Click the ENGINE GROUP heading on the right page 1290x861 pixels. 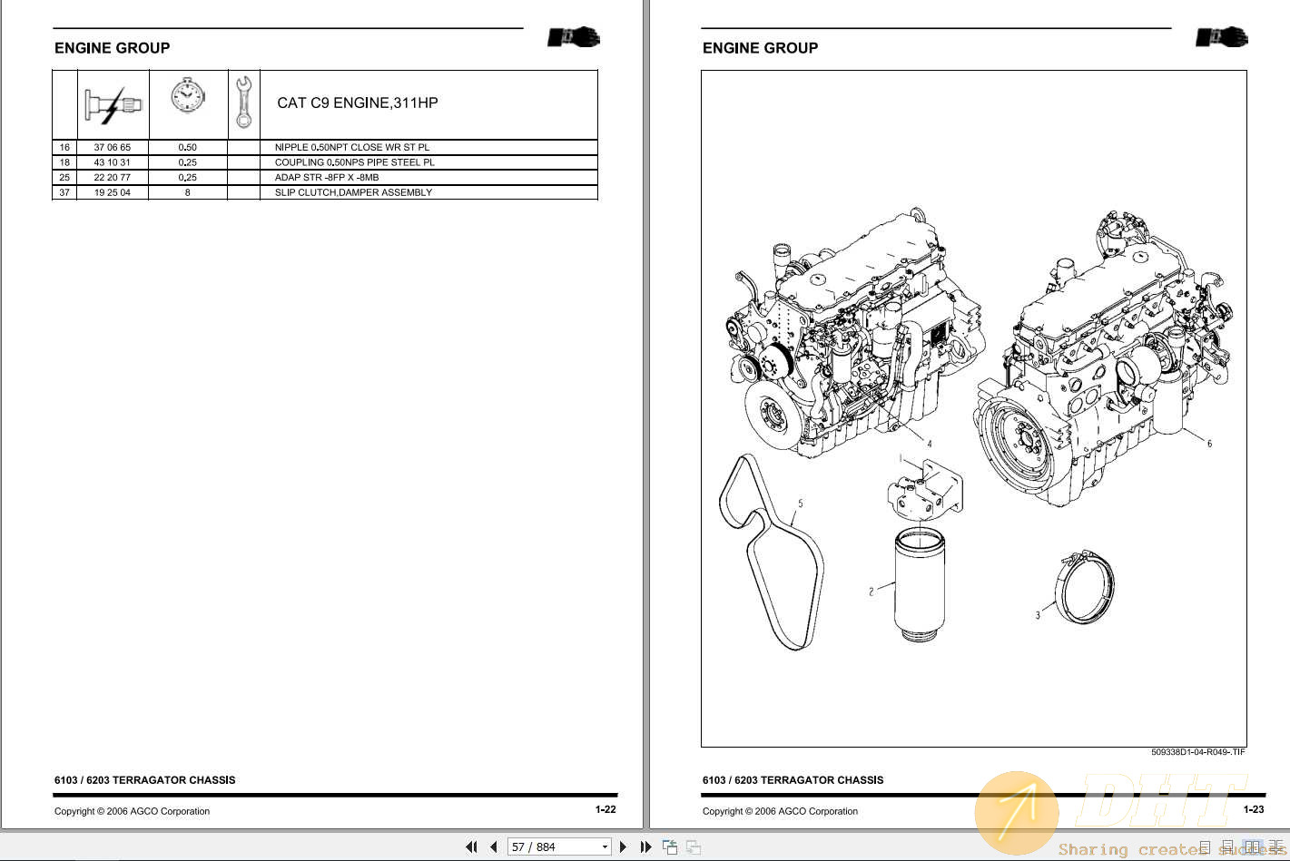click(761, 48)
